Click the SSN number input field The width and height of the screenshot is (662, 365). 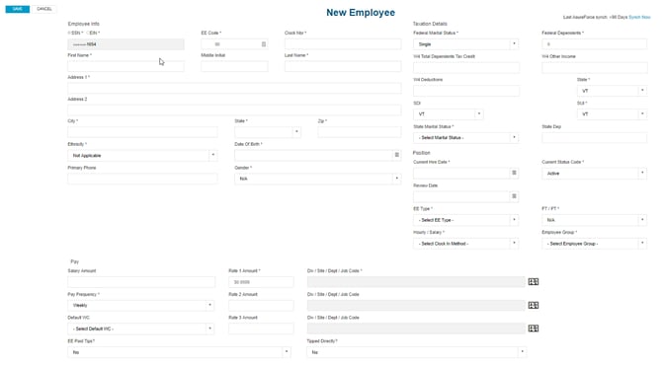tap(125, 44)
